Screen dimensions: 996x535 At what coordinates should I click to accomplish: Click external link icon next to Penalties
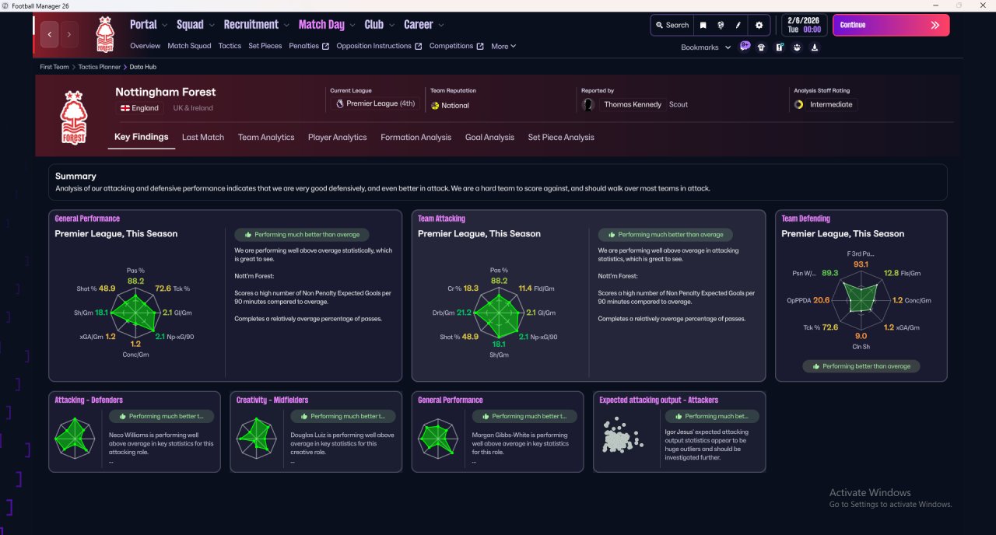[325, 47]
